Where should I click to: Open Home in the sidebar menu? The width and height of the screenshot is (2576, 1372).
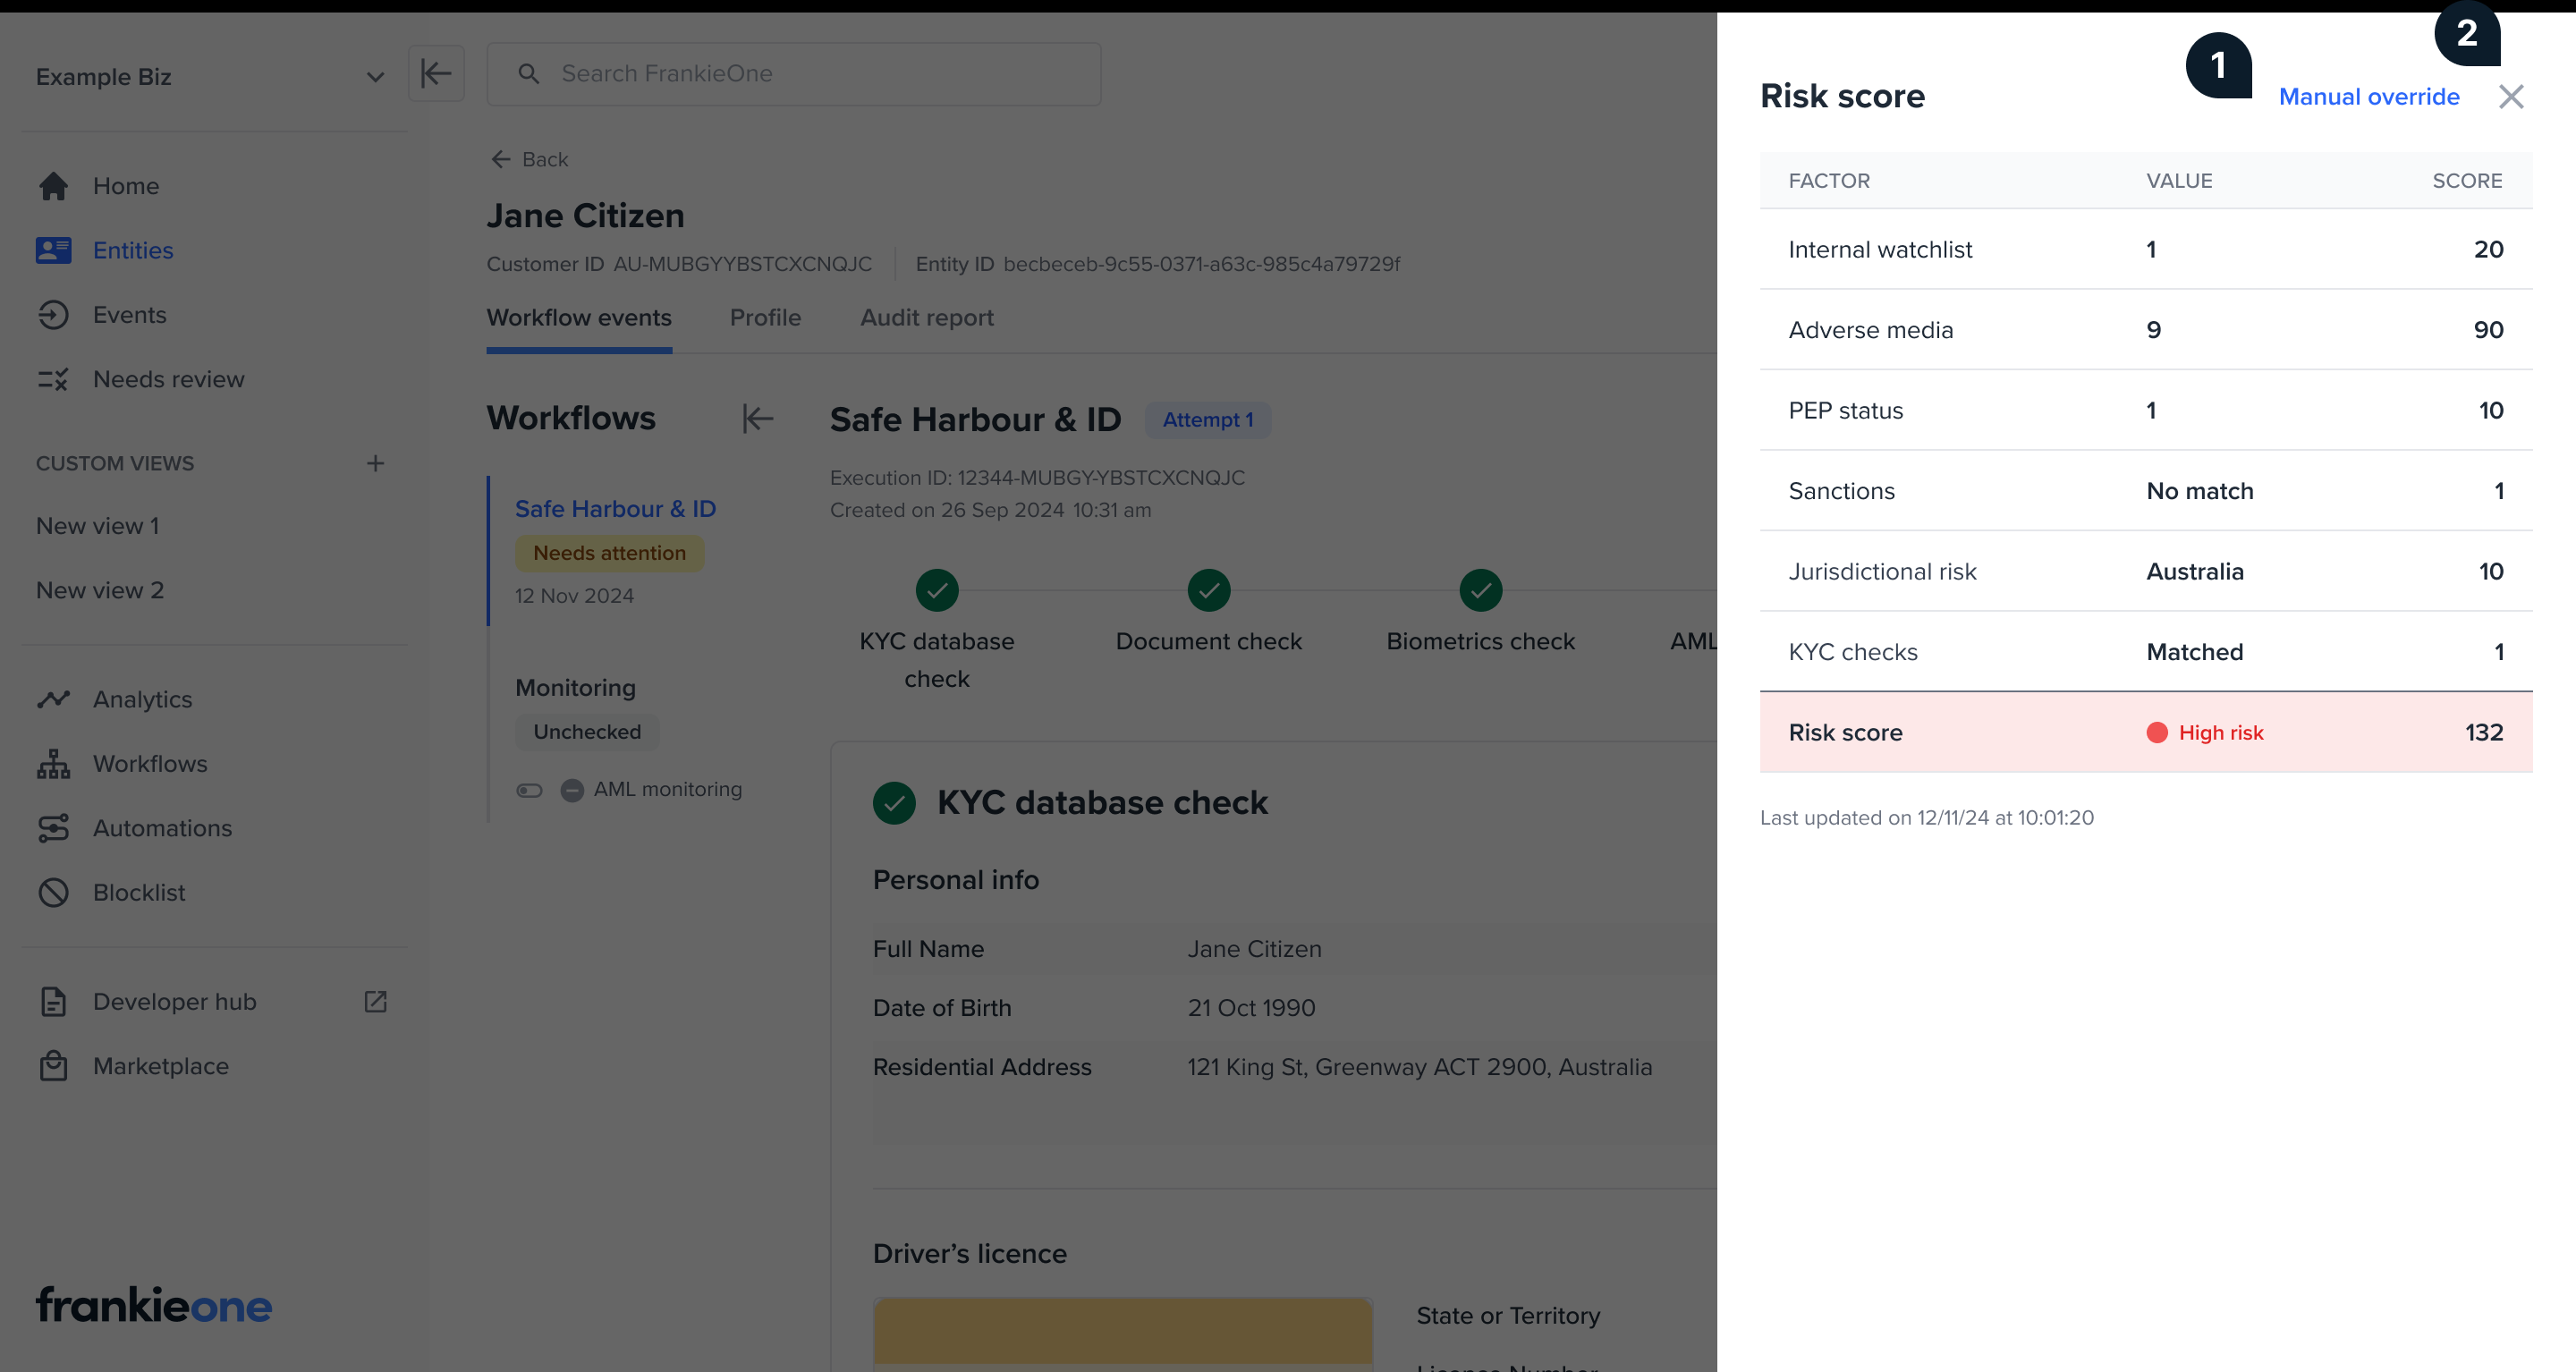(126, 186)
